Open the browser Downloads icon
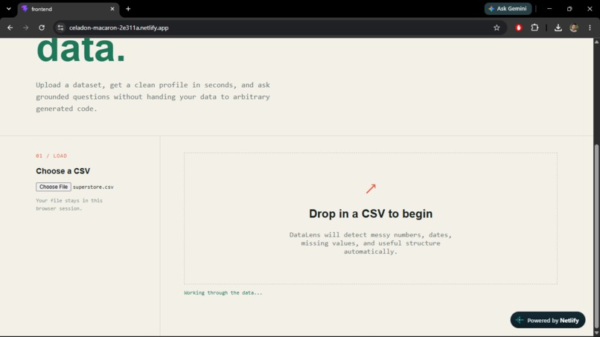 pyautogui.click(x=558, y=28)
